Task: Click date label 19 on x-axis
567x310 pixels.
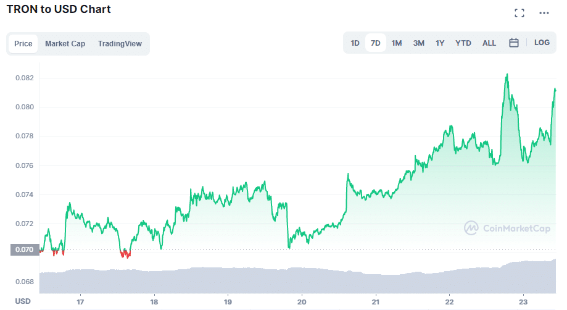Action: tap(228, 302)
